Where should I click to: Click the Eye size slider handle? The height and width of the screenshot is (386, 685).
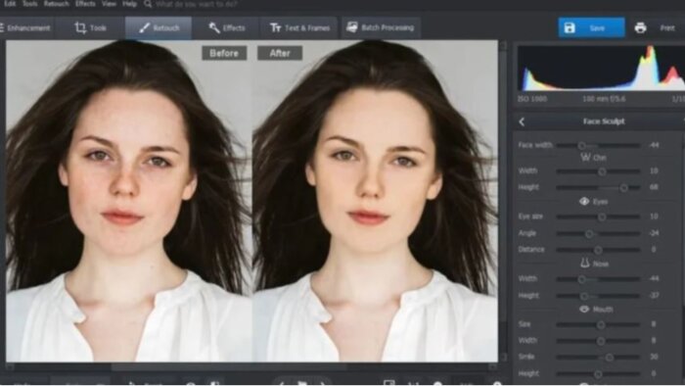point(603,217)
